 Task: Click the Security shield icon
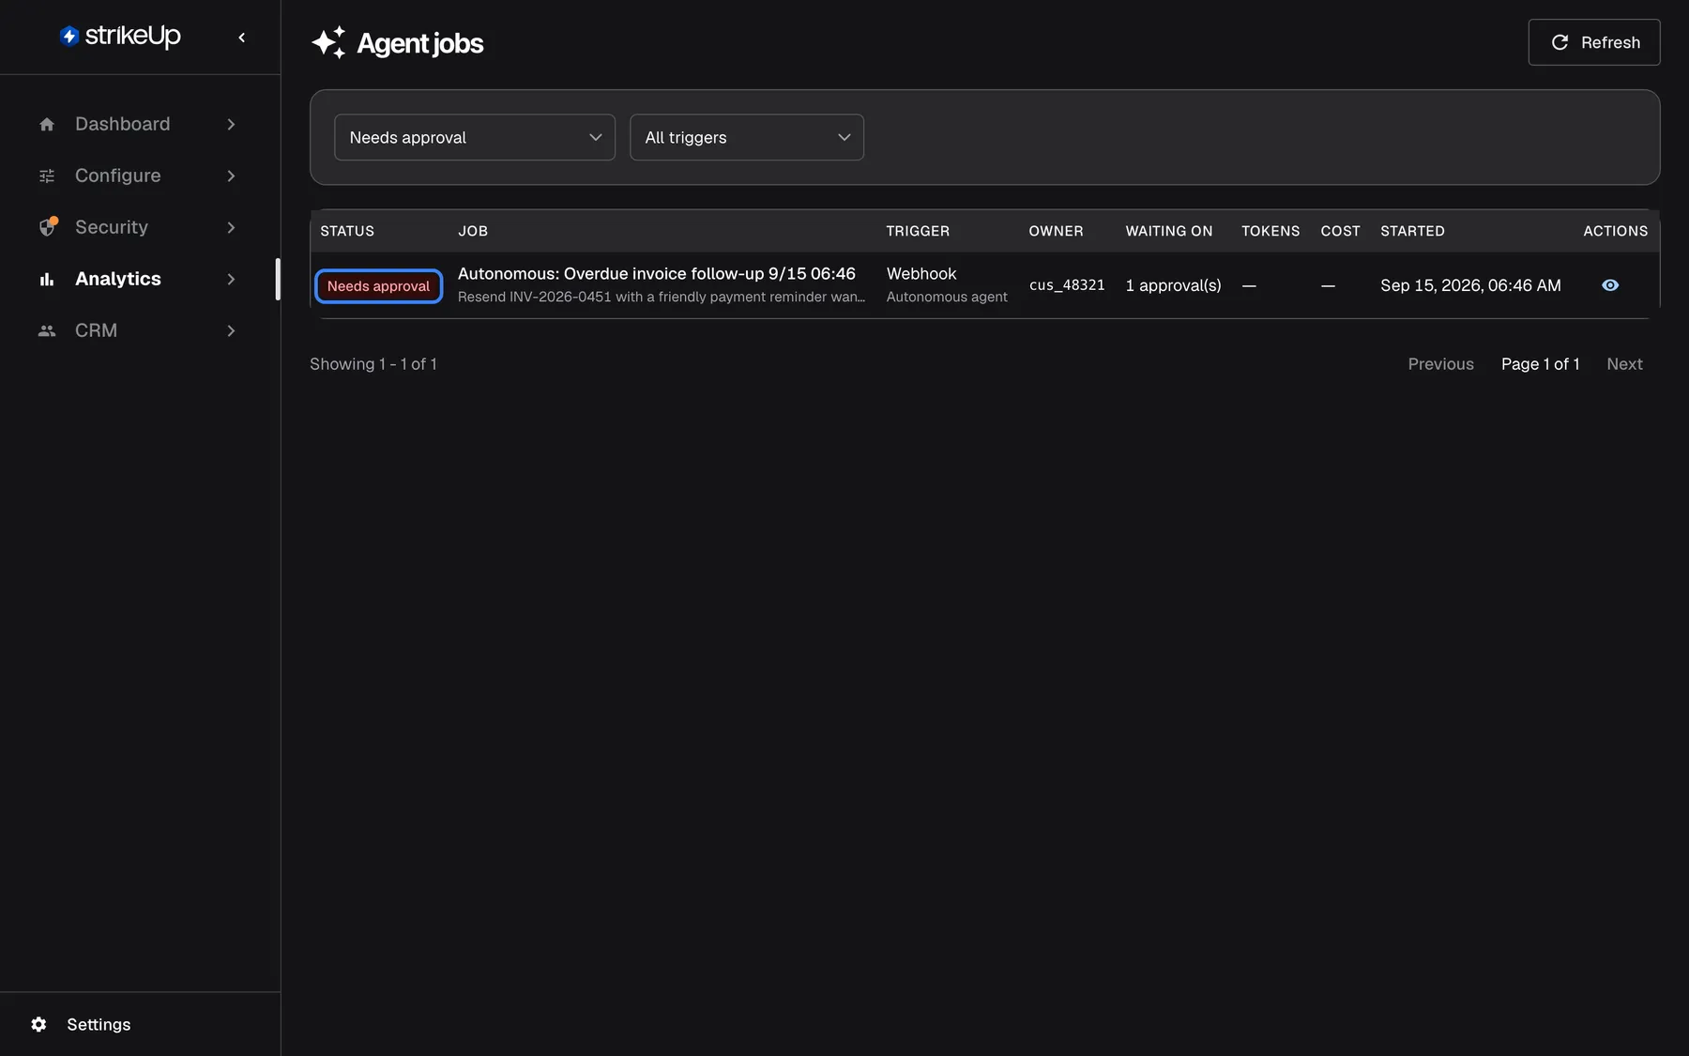[x=48, y=226]
